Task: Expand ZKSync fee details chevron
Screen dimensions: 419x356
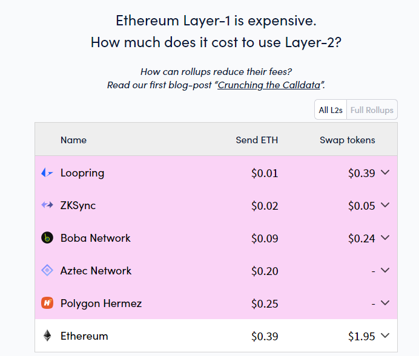Action: 385,205
